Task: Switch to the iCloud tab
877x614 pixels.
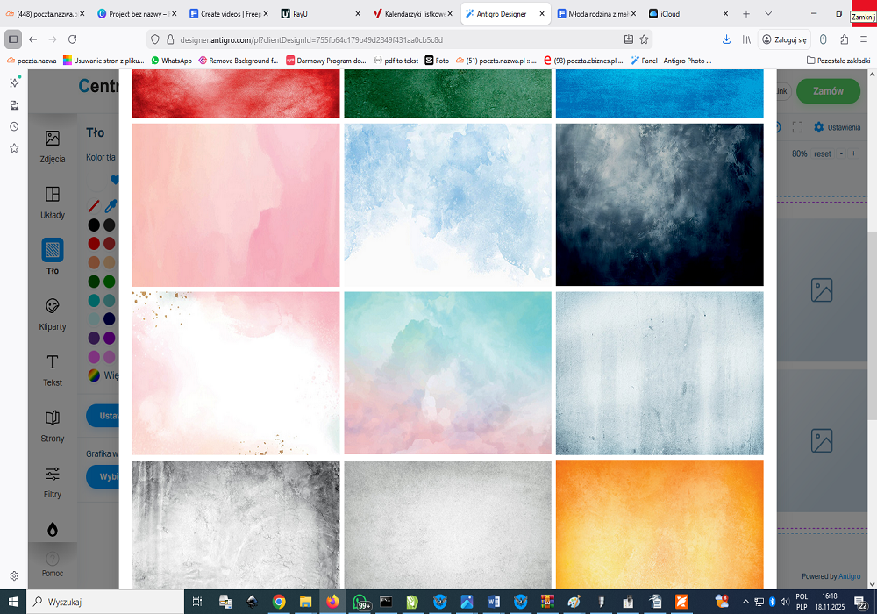Action: (x=684, y=14)
